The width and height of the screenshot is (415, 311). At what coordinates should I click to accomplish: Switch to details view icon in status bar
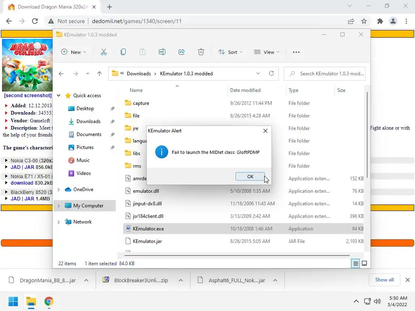pyautogui.click(x=355, y=263)
